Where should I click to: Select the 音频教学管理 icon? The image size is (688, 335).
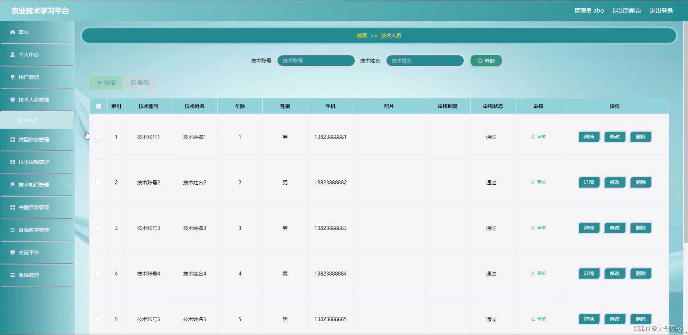pyautogui.click(x=12, y=230)
